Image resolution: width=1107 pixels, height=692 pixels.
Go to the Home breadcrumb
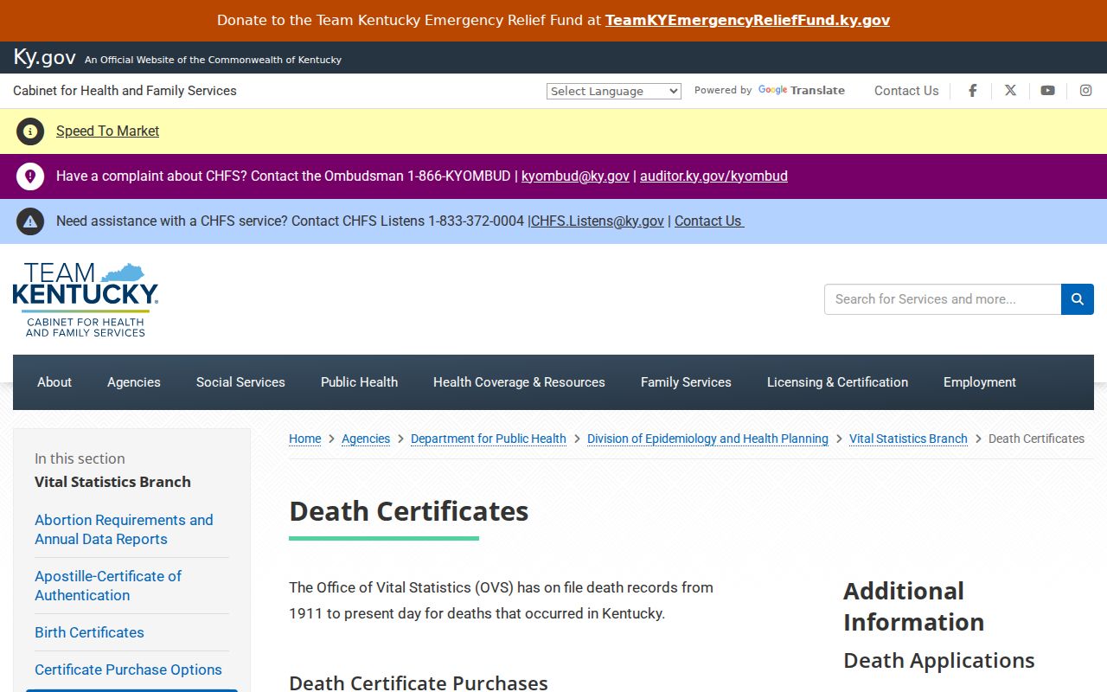click(304, 439)
